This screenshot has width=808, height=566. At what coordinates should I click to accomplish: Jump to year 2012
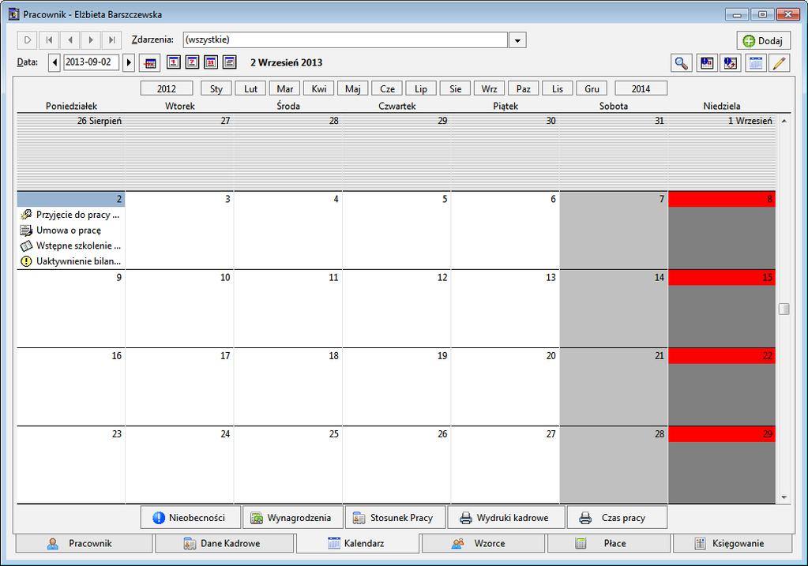[x=167, y=88]
